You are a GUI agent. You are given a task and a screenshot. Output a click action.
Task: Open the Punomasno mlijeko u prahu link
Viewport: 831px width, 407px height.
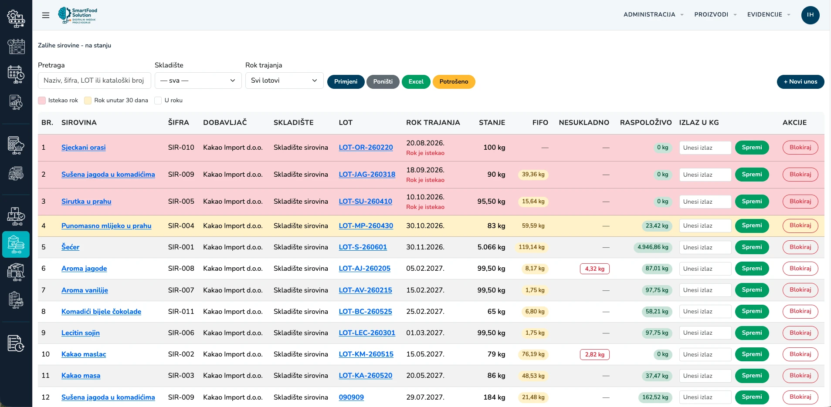[x=106, y=226]
